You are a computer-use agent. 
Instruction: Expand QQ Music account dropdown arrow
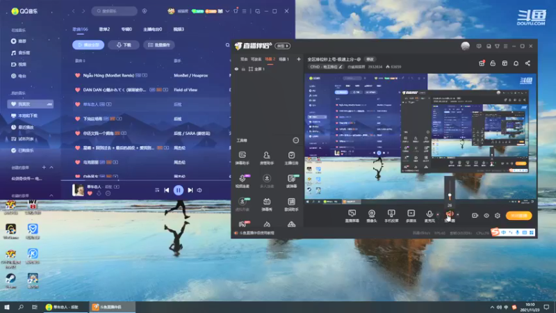click(227, 11)
